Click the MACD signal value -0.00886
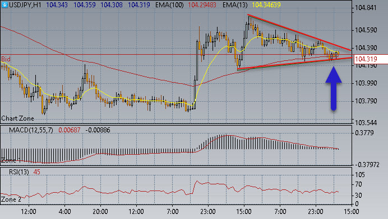The image size is (388, 219). [98, 130]
